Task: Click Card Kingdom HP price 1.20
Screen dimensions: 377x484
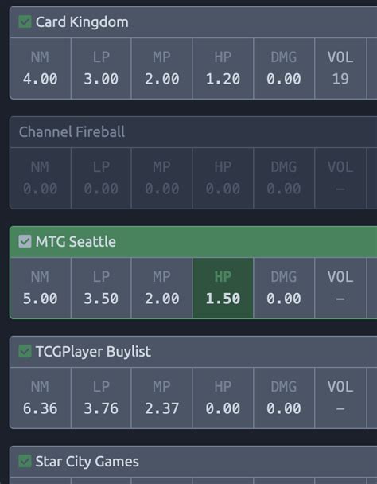Action: click(x=223, y=68)
